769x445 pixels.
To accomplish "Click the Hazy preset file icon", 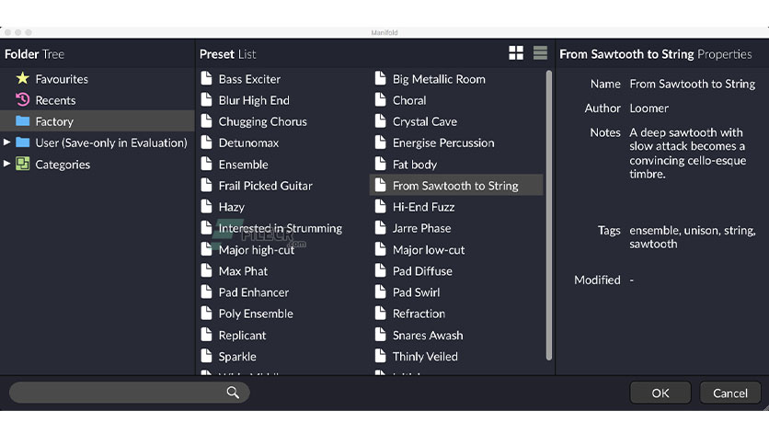I will [206, 207].
